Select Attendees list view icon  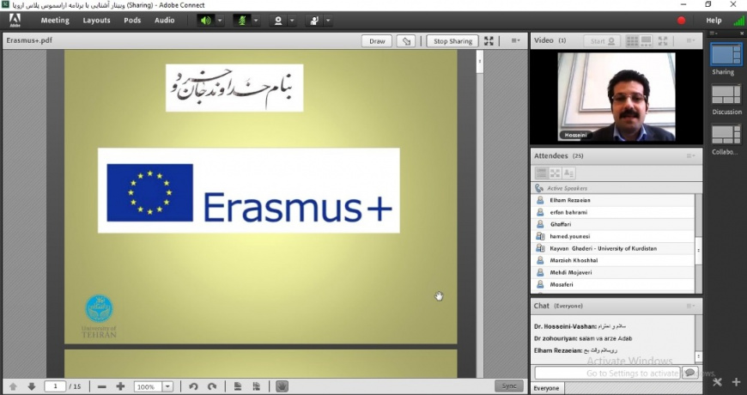(x=541, y=173)
